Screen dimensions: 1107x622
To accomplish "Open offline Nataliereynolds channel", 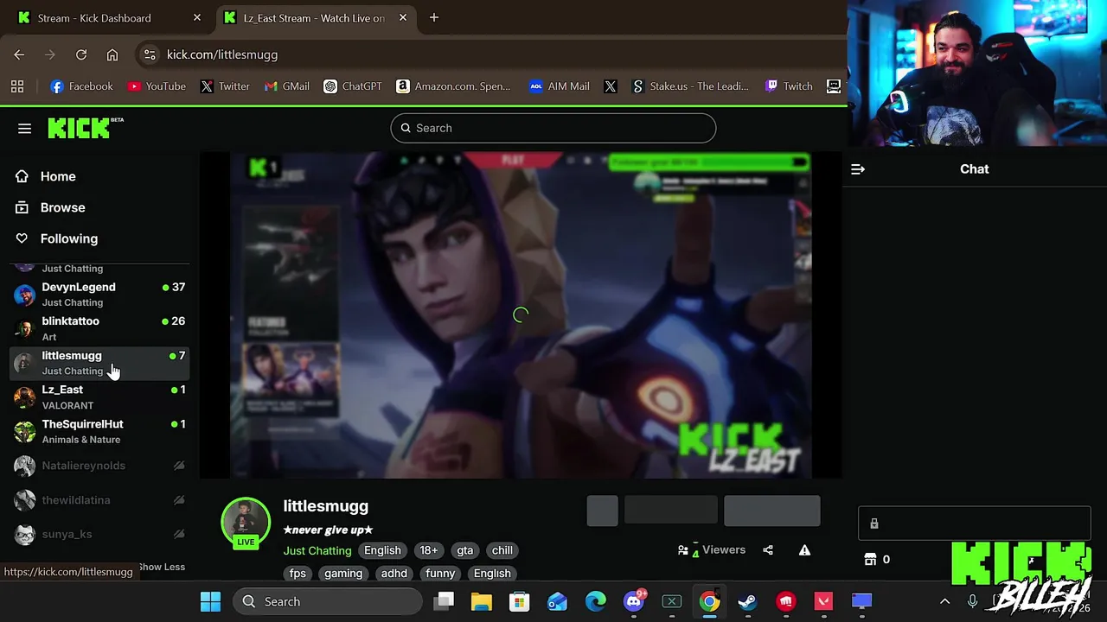I will (99, 466).
